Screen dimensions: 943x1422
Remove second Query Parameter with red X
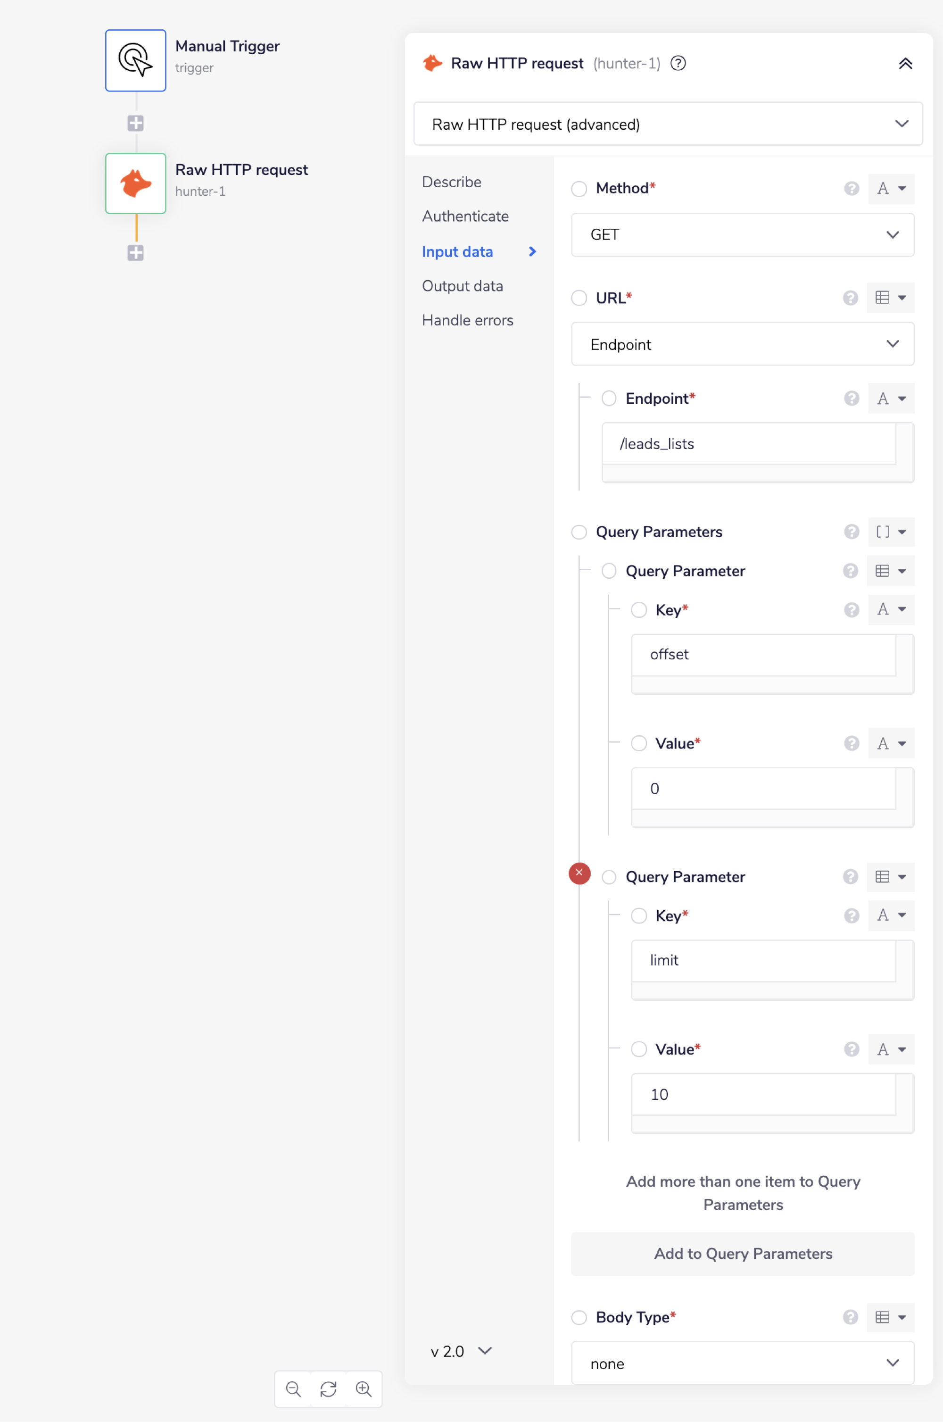pyautogui.click(x=579, y=873)
